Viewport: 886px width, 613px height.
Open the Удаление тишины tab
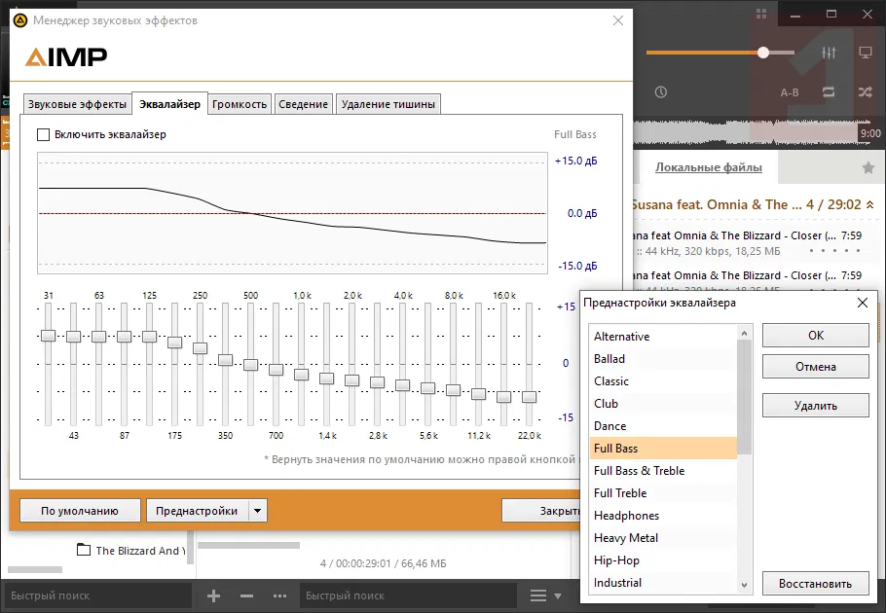[388, 104]
